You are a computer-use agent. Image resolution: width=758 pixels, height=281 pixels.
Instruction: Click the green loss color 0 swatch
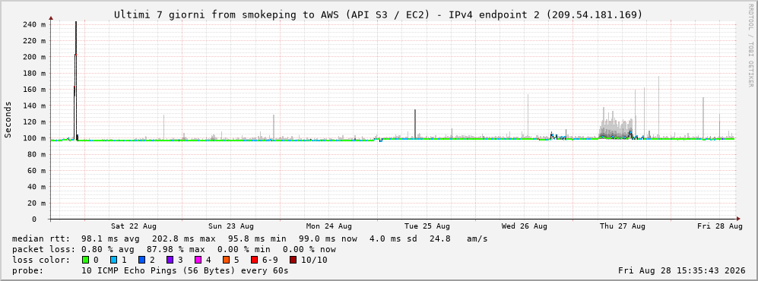click(86, 260)
